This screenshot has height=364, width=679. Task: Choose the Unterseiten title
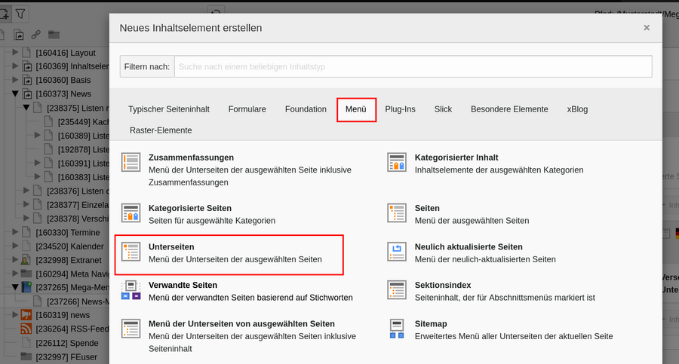(171, 246)
